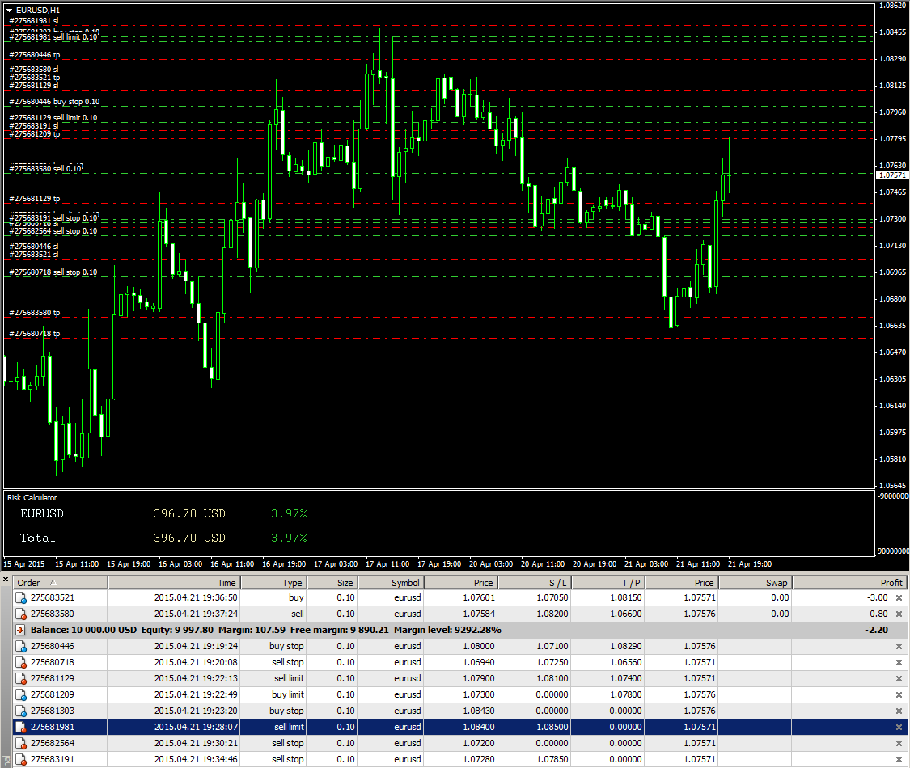The height and width of the screenshot is (768, 910).
Task: Click the "#275680718 sell stop 0.10" chart label
Action: point(53,272)
